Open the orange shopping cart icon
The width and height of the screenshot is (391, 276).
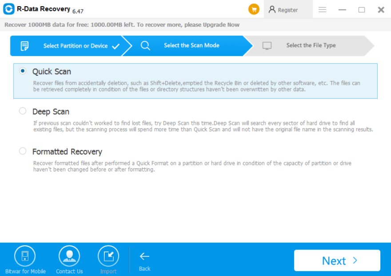(x=254, y=9)
